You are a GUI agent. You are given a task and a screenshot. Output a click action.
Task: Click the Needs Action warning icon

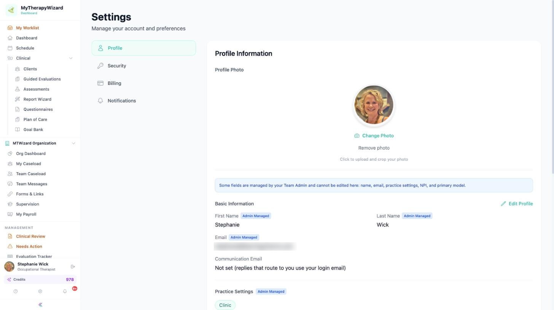[10, 246]
